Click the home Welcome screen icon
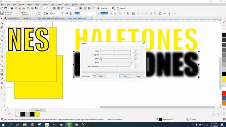 [5, 18]
